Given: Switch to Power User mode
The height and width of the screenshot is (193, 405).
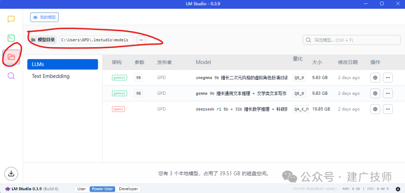Looking at the screenshot, I should pyautogui.click(x=102, y=189).
